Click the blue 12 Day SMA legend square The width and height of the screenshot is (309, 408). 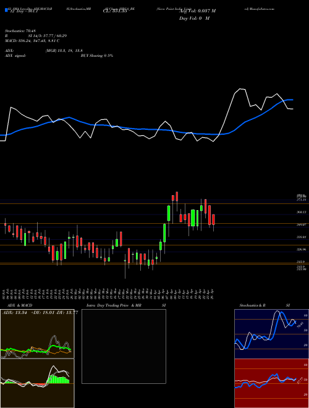tap(6, 11)
